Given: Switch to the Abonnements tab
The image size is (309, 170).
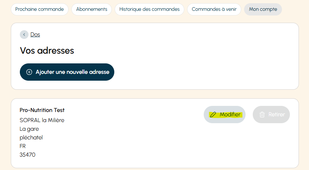Looking at the screenshot, I should point(92,9).
